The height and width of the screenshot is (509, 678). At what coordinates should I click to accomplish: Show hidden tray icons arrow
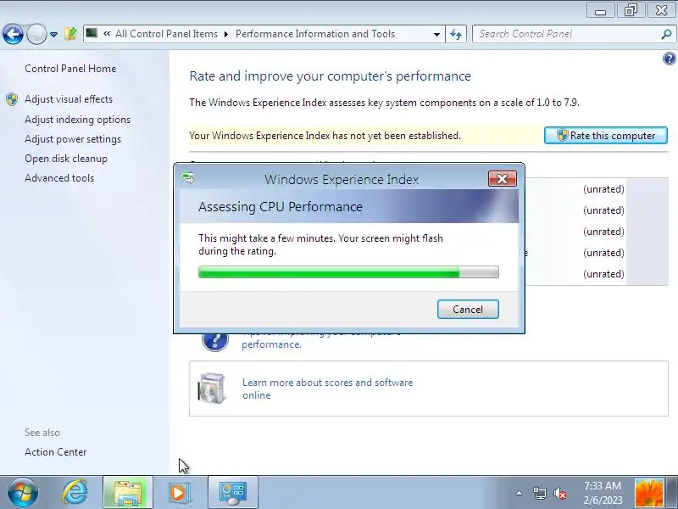[519, 493]
